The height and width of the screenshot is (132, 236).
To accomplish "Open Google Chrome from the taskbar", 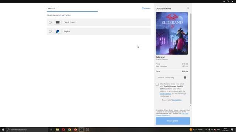I will pos(69,129).
